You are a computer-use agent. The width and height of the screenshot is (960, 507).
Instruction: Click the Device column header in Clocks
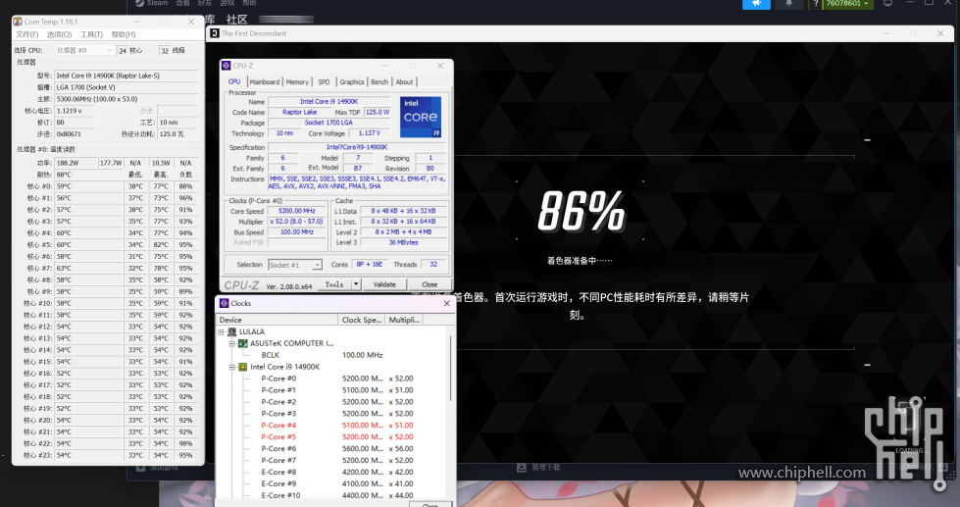[x=278, y=320]
